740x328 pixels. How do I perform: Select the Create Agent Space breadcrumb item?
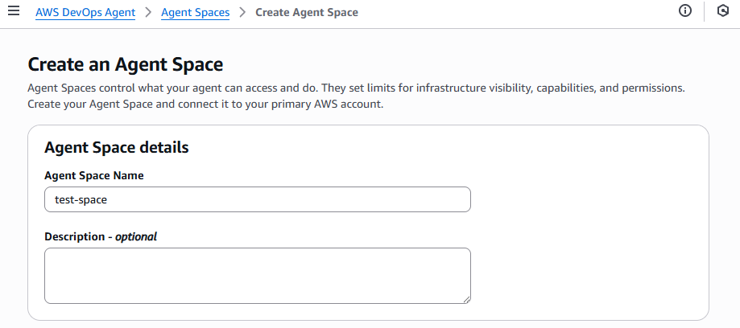(307, 13)
